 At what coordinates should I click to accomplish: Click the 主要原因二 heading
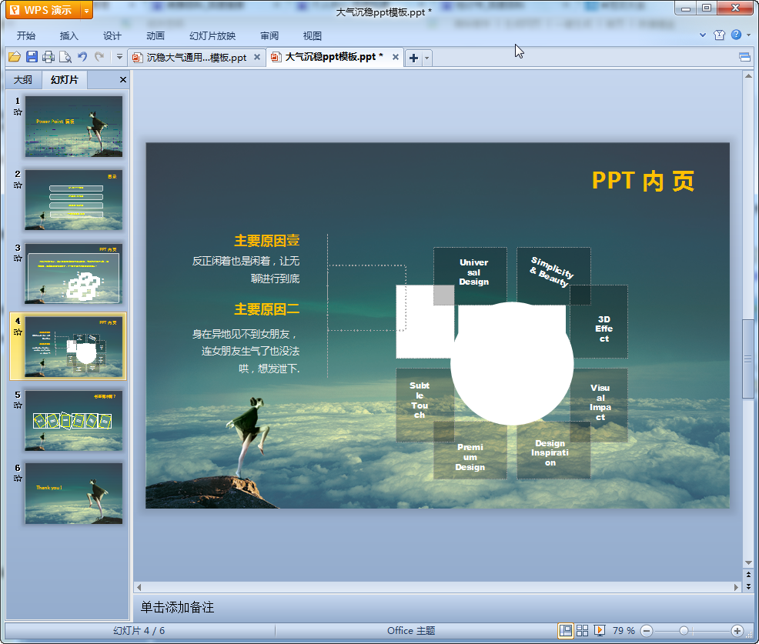point(266,309)
